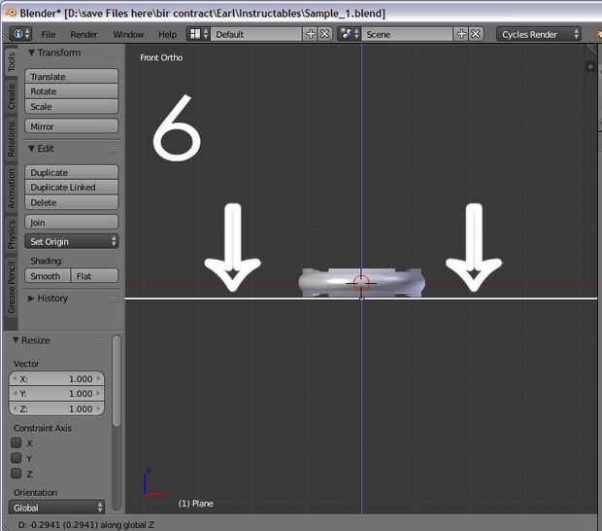Set shading to Smooth
This screenshot has width=602, height=531.
48,275
